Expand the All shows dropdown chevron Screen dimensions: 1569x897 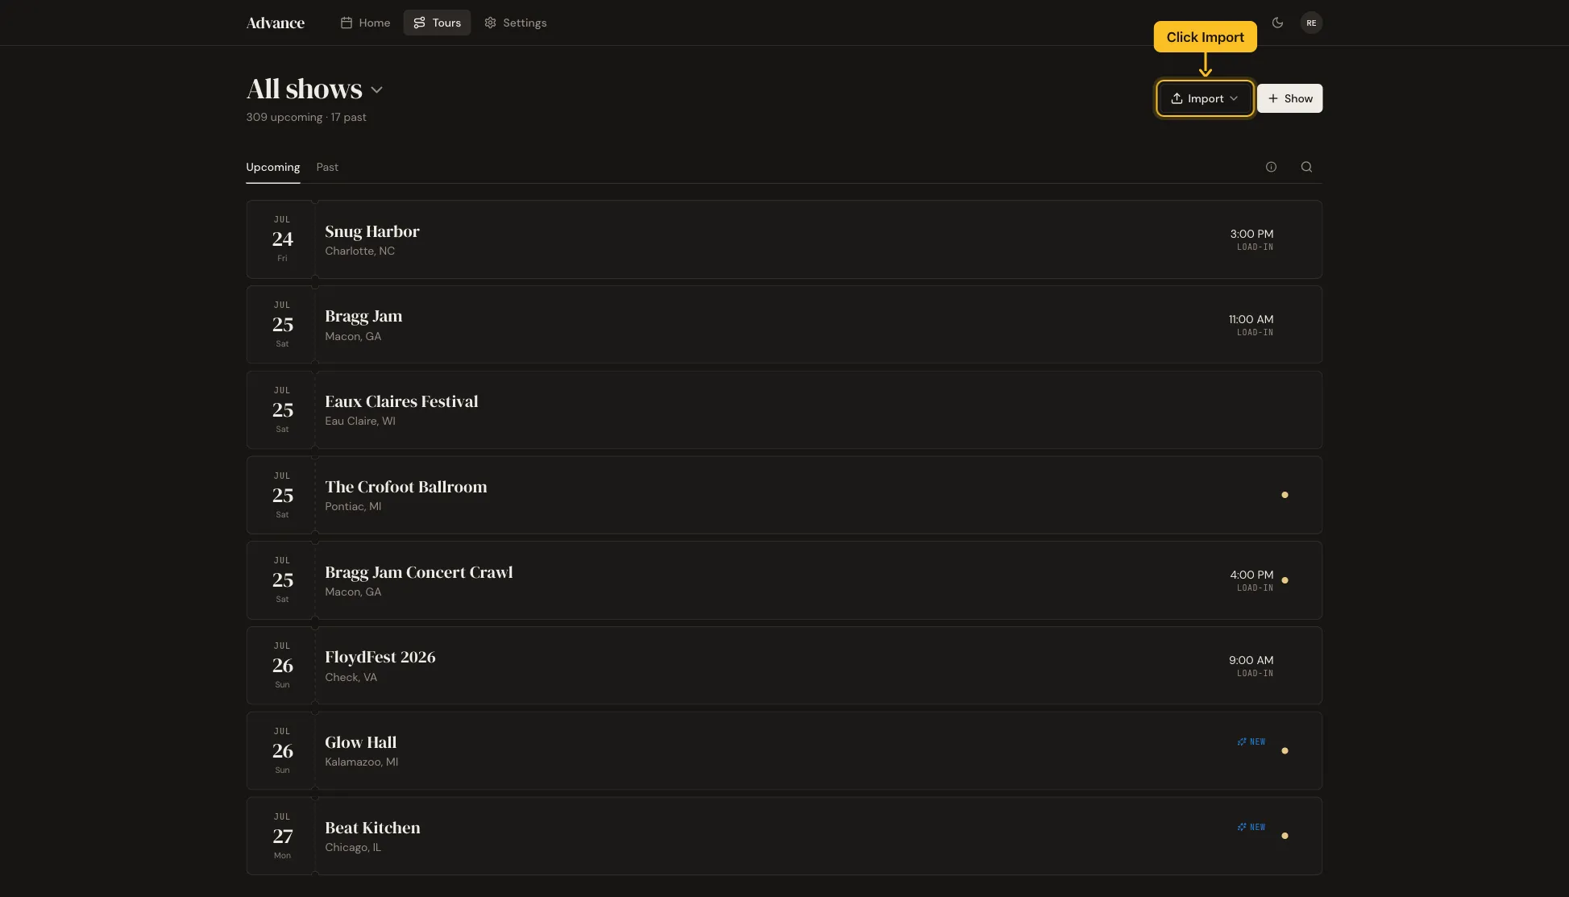pyautogui.click(x=376, y=89)
